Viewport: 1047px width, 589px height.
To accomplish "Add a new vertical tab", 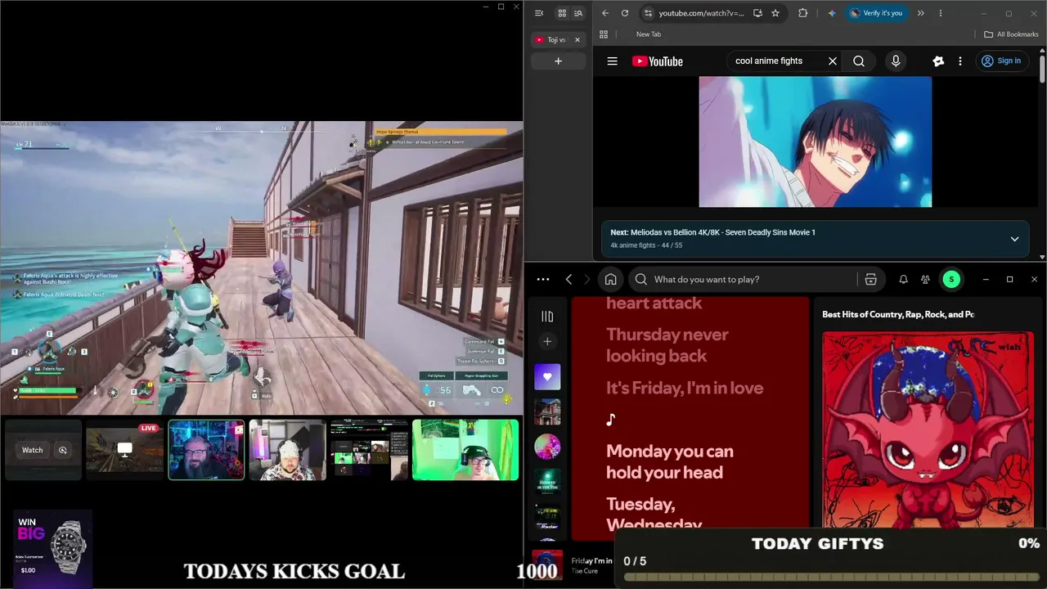I will tap(558, 61).
